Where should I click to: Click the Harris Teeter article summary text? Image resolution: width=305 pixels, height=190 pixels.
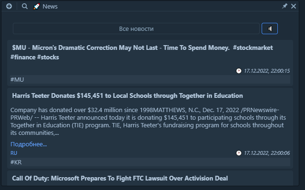(148, 121)
